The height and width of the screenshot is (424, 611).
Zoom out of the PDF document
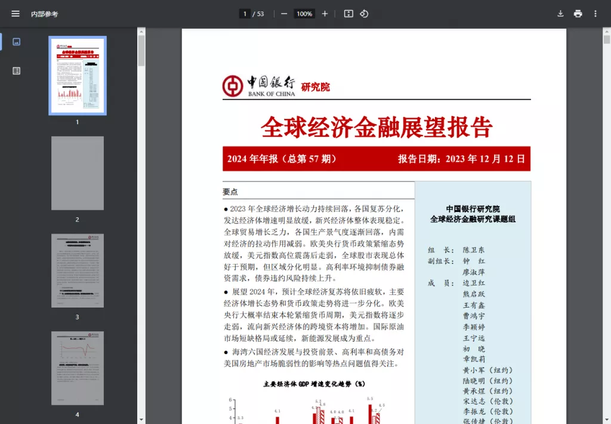pyautogui.click(x=283, y=13)
